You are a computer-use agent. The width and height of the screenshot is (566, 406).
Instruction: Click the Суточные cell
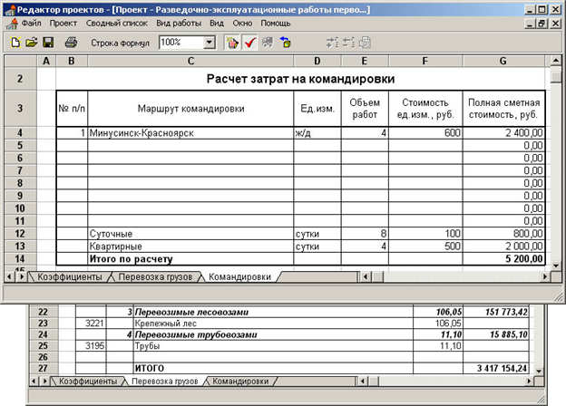coord(190,234)
